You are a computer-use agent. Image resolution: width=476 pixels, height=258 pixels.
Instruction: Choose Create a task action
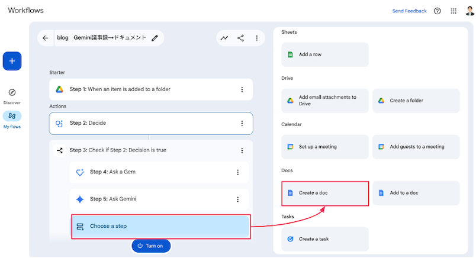click(325, 239)
